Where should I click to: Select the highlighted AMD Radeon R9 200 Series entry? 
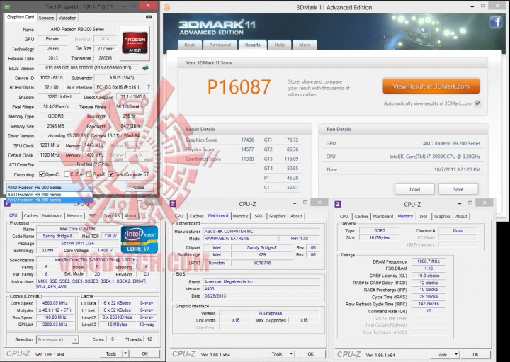pyautogui.click(x=50, y=200)
